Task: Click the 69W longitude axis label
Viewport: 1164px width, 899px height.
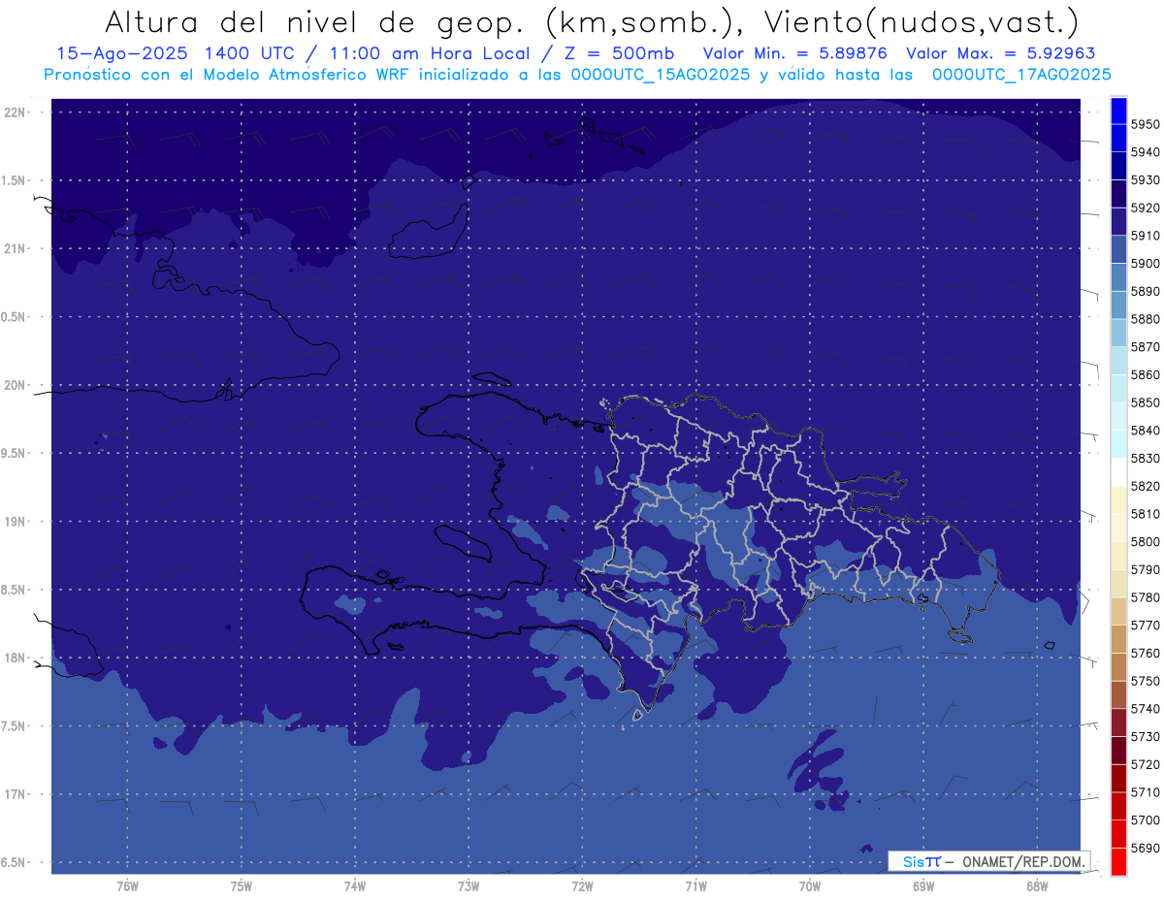Action: click(923, 886)
